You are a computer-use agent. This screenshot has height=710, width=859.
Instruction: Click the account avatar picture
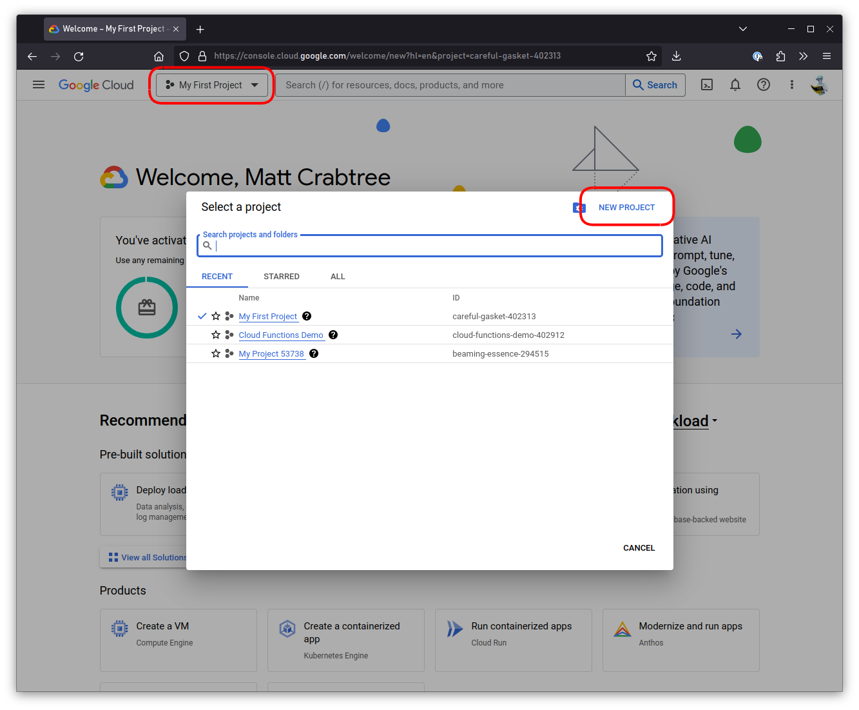click(820, 85)
